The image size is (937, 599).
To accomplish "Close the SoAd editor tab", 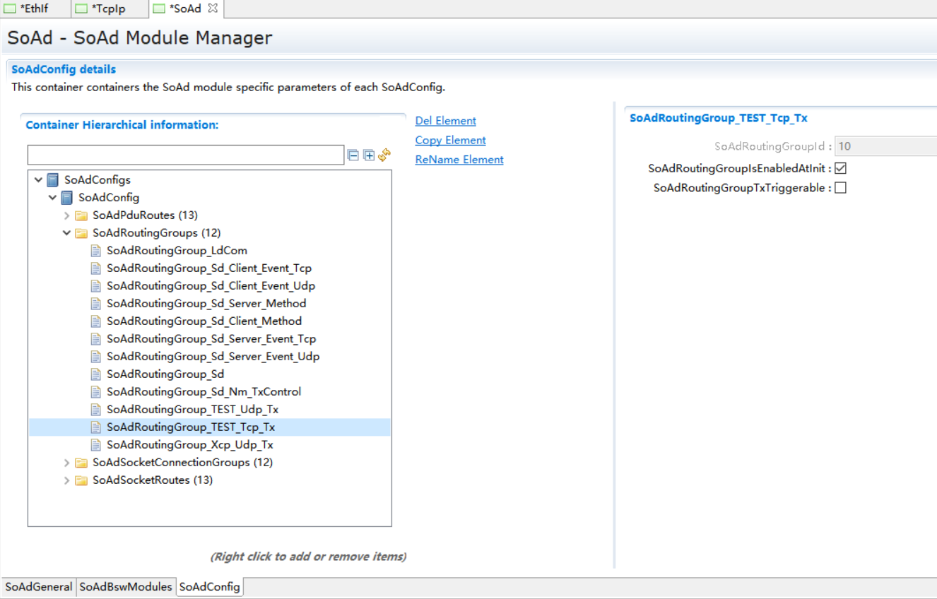I will [213, 8].
